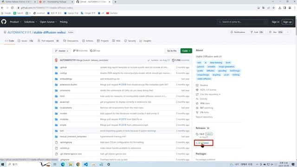
Task: Click the Search or jump to field
Action: 243,22
